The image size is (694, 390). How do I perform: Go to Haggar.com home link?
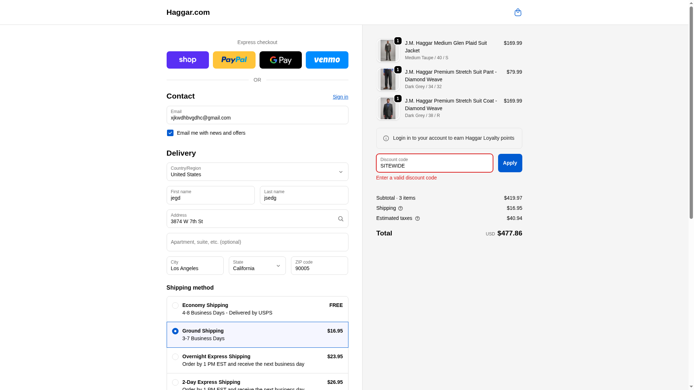pyautogui.click(x=188, y=12)
